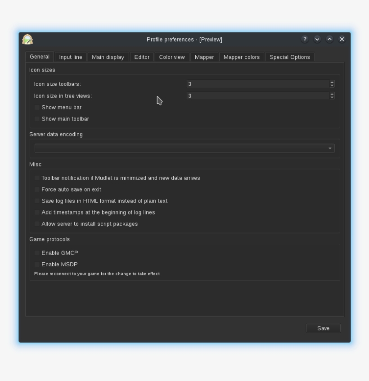Open the Server data encoding dropdown
Screen dimensions: 369x381
[x=330, y=148]
